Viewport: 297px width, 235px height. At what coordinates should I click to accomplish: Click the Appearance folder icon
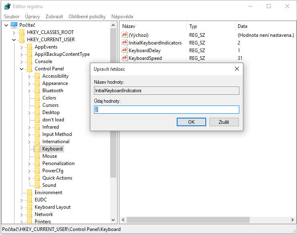pyautogui.click(x=37, y=83)
